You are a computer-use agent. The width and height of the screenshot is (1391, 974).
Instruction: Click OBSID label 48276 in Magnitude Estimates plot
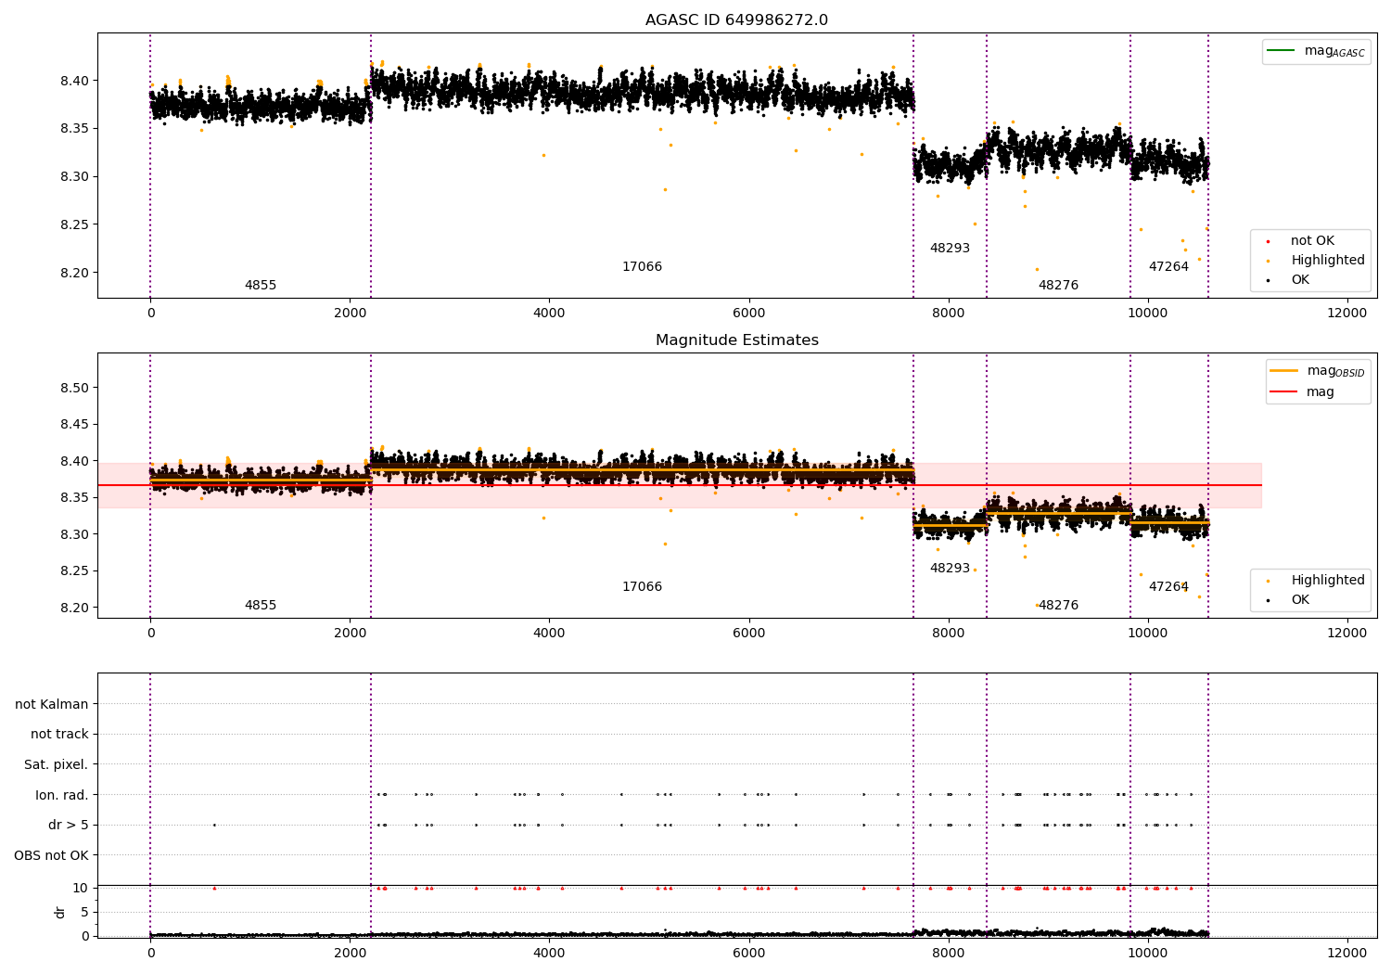(x=1058, y=606)
